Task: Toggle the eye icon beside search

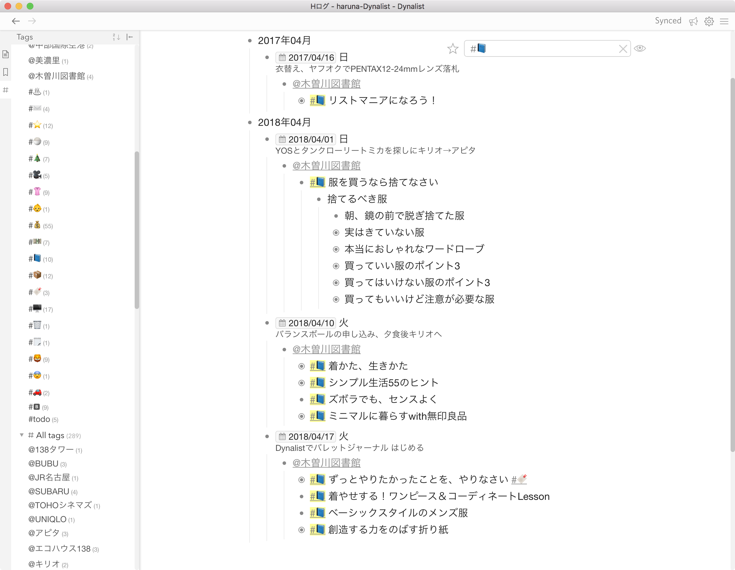Action: pyautogui.click(x=640, y=48)
